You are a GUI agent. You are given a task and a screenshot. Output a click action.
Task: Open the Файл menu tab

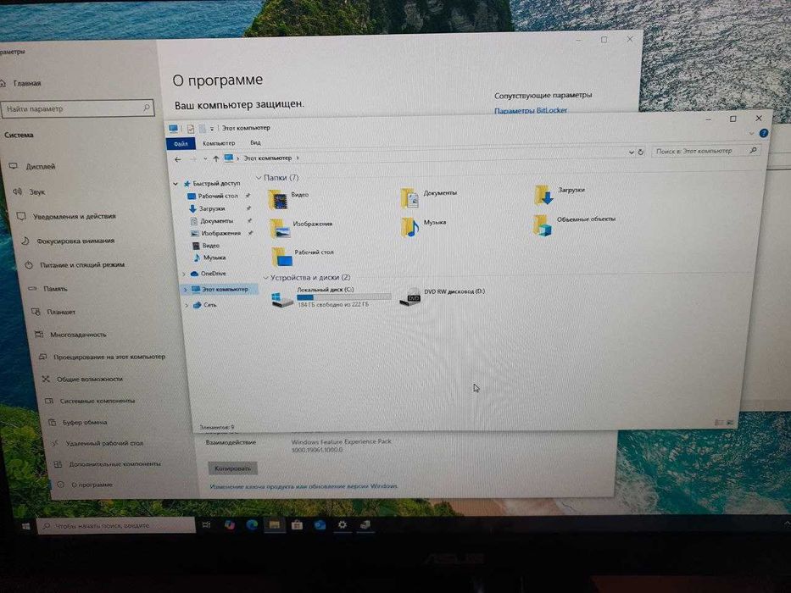tap(181, 144)
